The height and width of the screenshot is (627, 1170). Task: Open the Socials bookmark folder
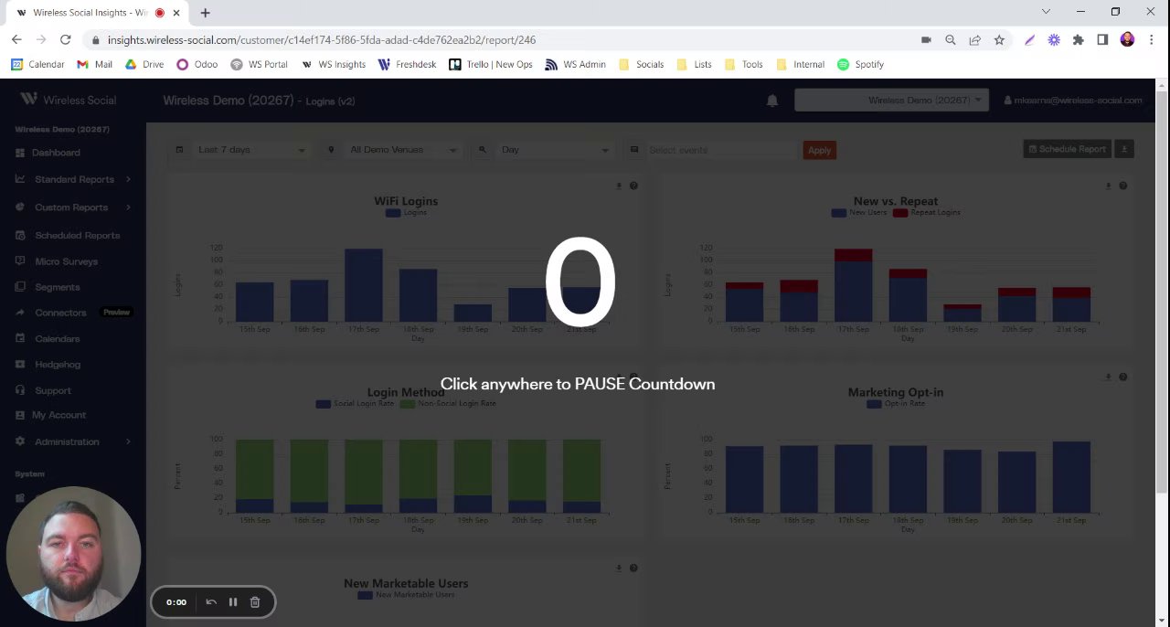point(641,65)
